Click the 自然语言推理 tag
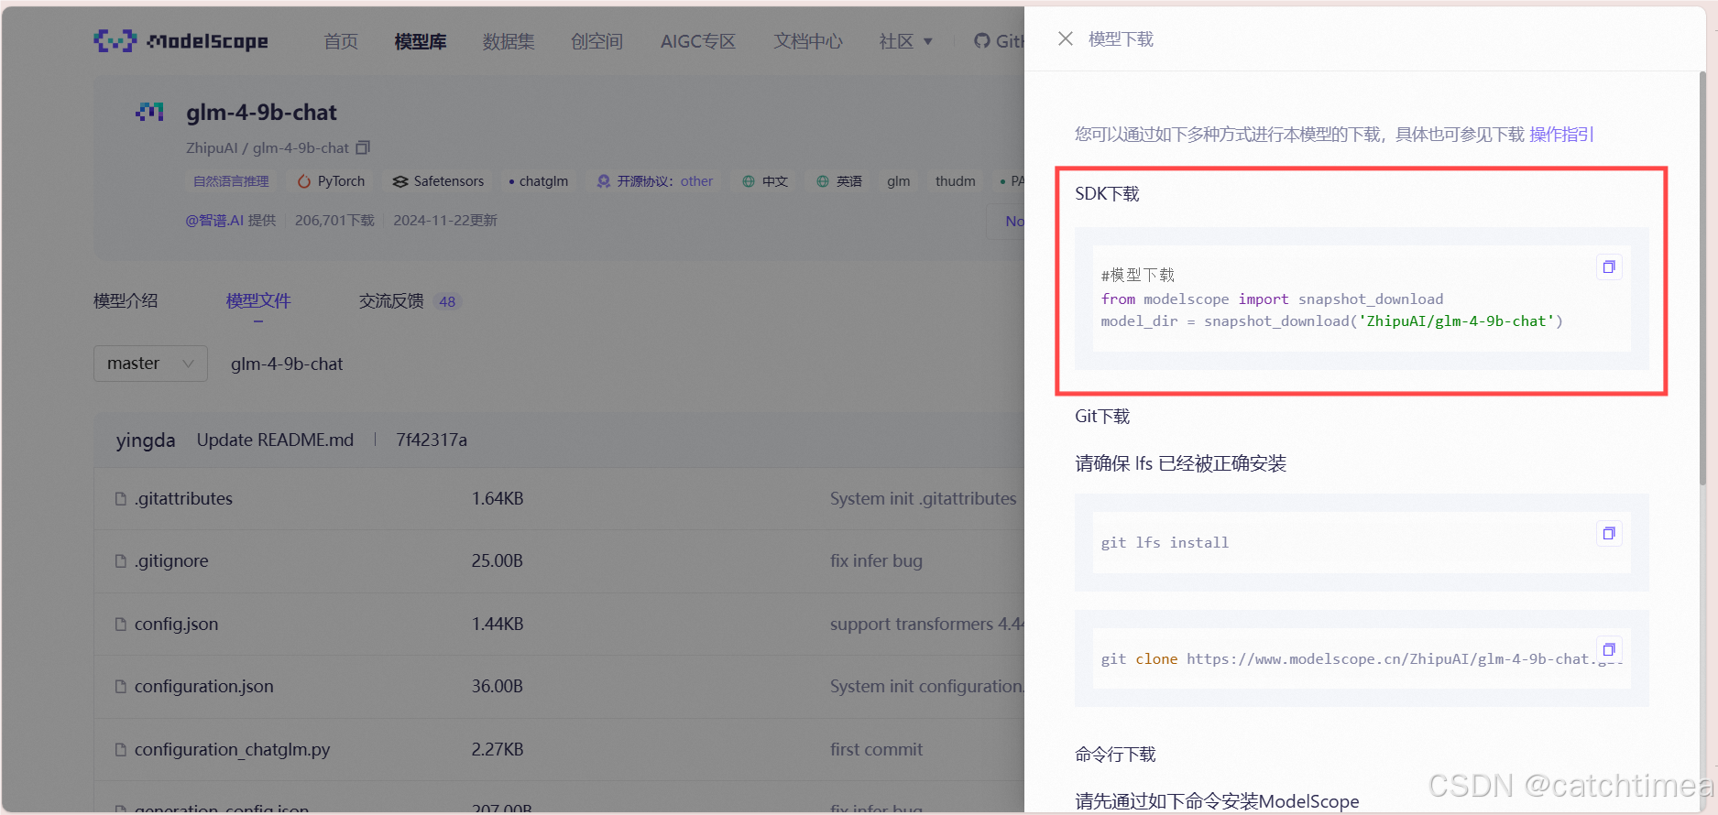Screen dimensions: 1718x815 (x=231, y=181)
